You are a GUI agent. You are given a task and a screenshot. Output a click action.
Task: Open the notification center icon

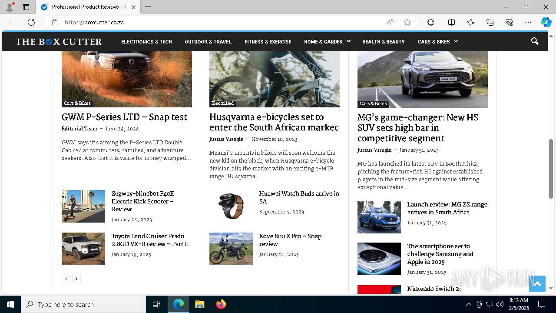(x=542, y=304)
